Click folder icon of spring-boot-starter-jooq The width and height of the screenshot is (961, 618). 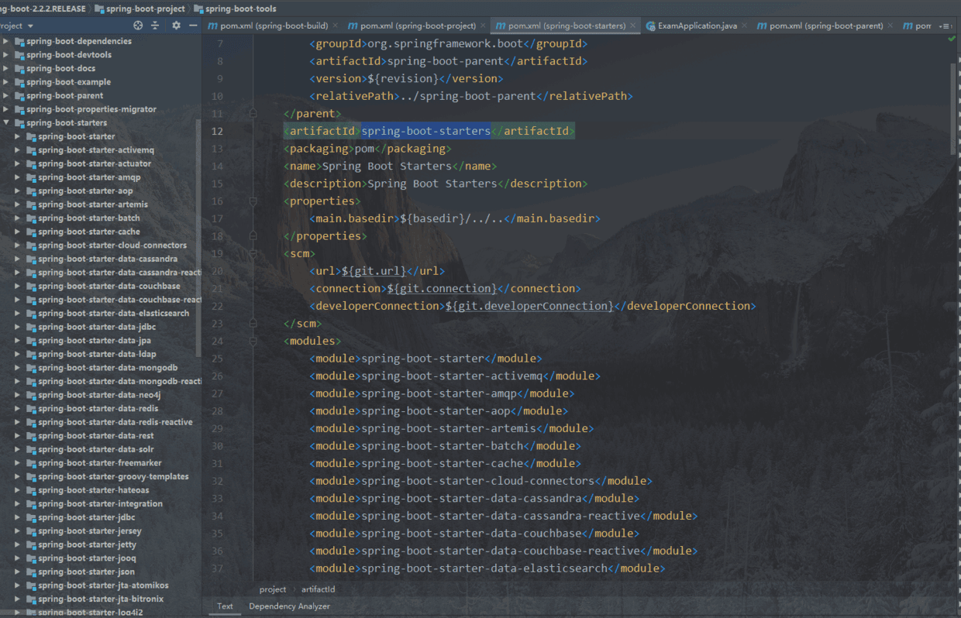tap(31, 558)
